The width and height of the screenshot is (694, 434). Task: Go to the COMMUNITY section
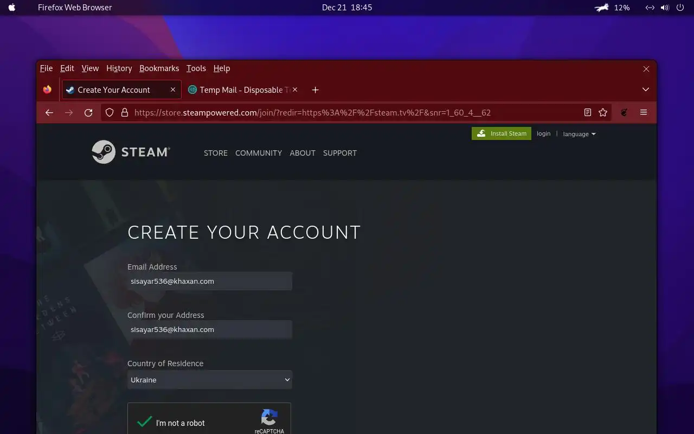tap(259, 153)
